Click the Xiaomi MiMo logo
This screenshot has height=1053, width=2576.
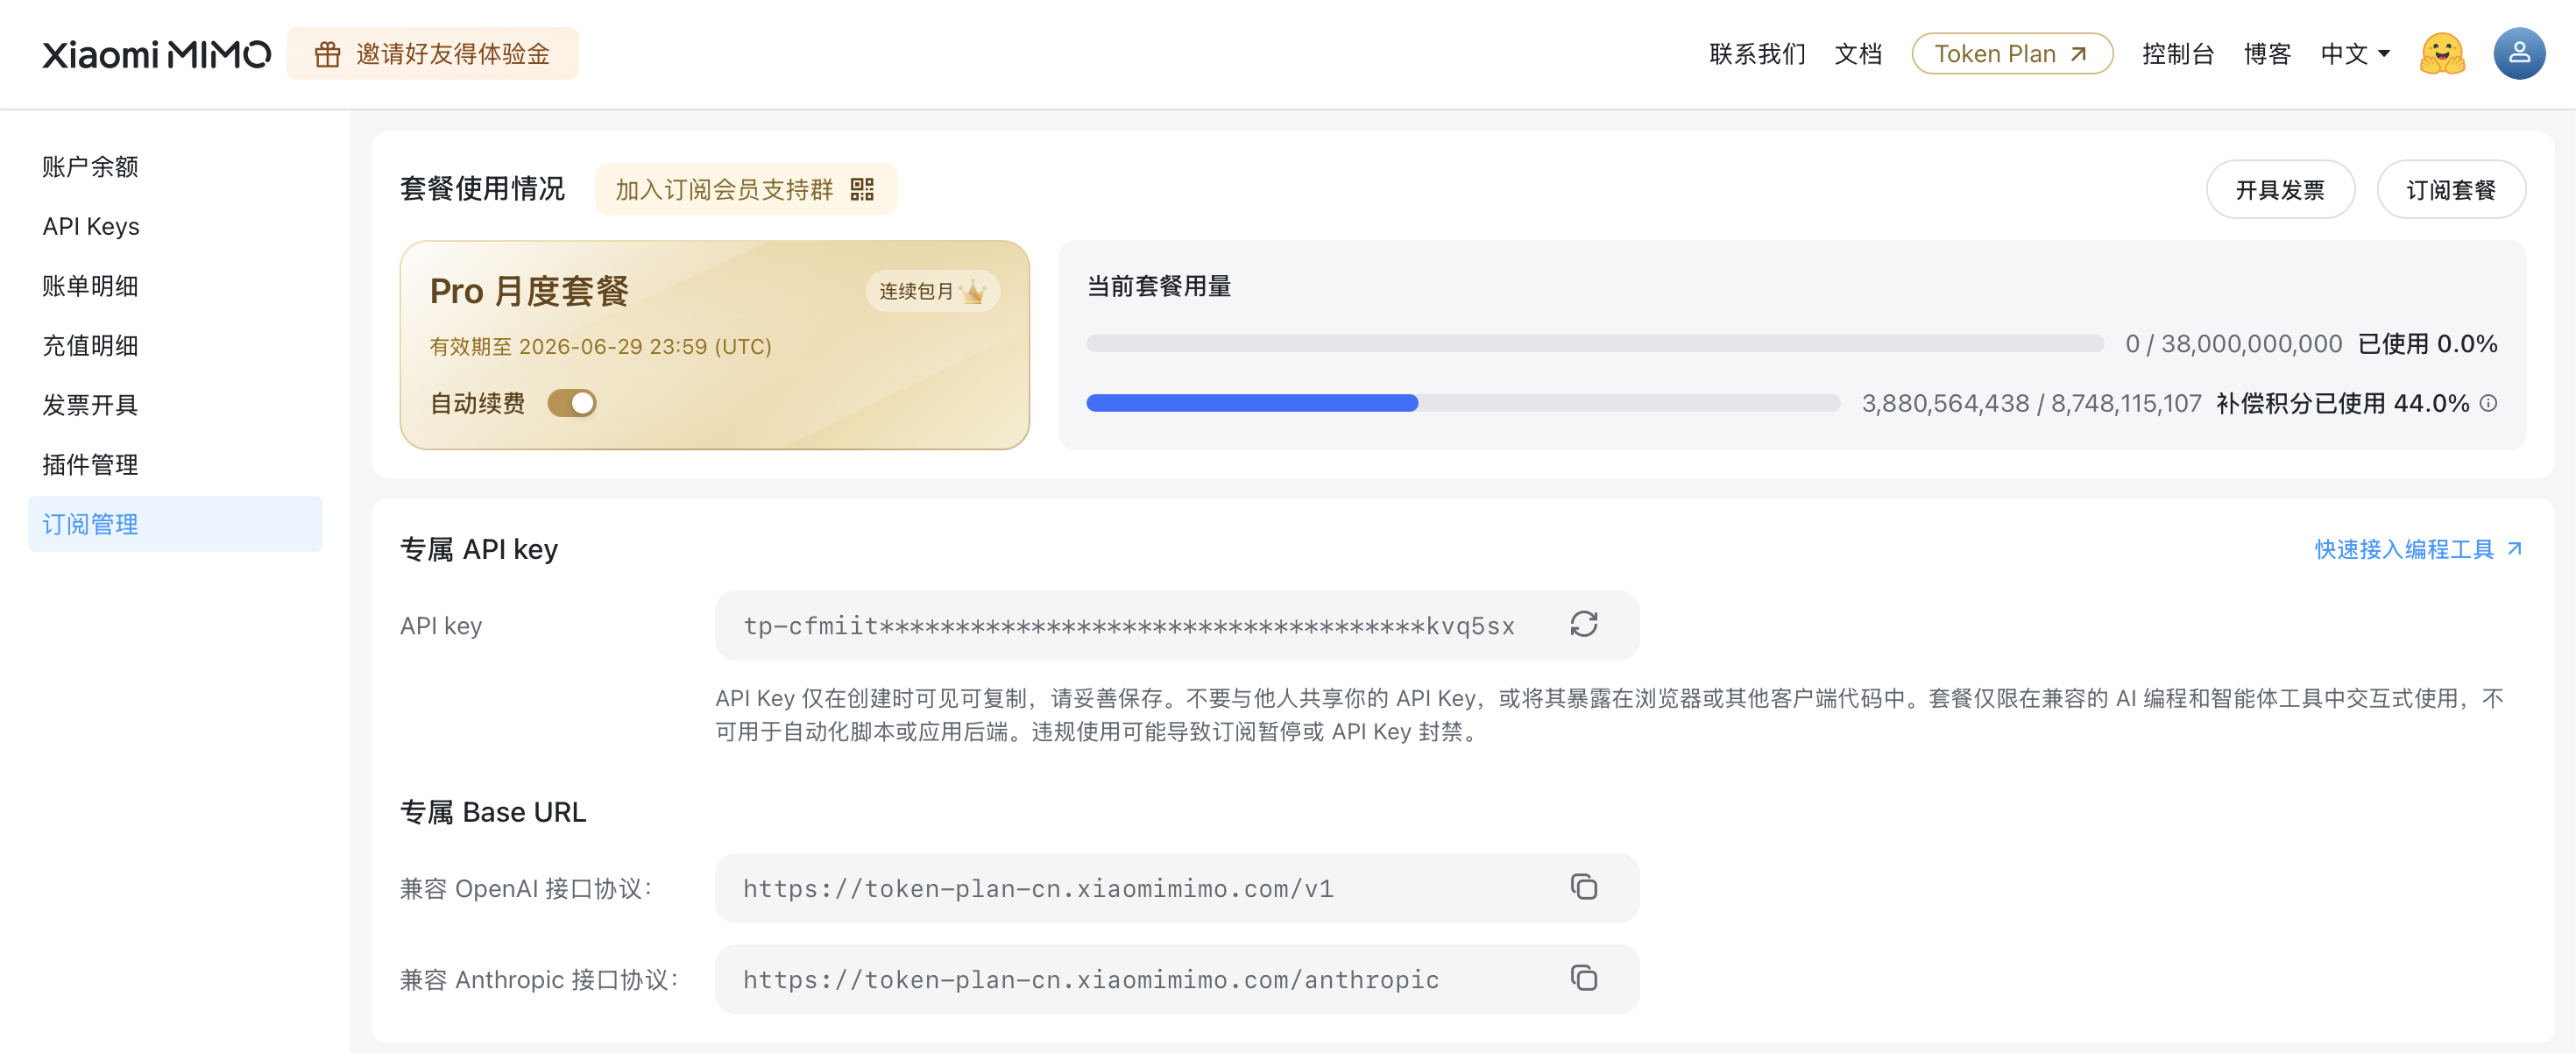pos(156,54)
